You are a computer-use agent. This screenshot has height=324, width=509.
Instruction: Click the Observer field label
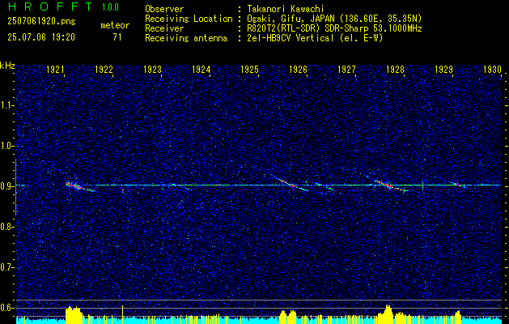coord(164,9)
